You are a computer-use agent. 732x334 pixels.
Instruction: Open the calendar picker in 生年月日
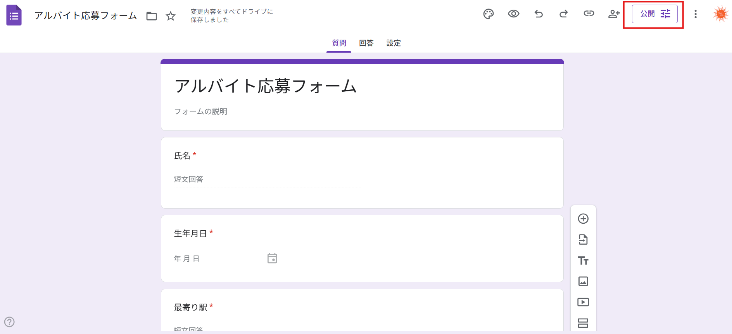coord(272,258)
